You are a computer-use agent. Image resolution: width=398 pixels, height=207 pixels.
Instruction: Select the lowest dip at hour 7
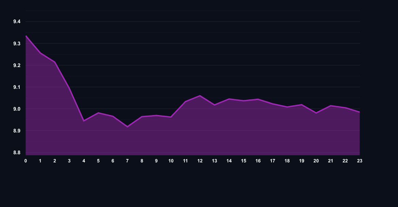click(127, 127)
